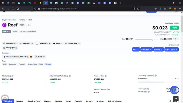Screen dimensions: 183x103
Task: Open the Gaming dropdown
Action: point(158,49)
